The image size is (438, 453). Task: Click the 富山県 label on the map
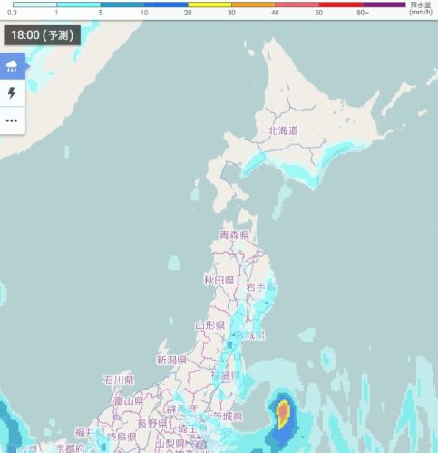[x=128, y=401]
